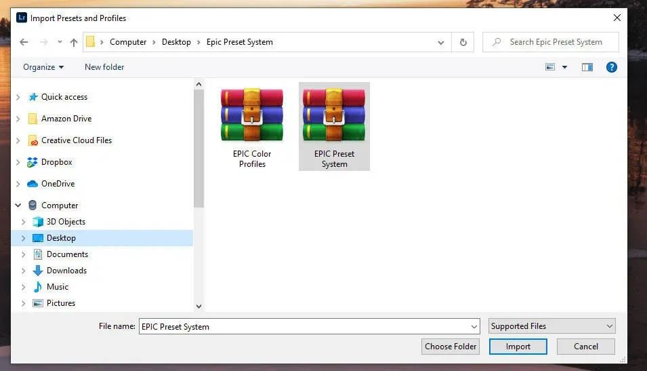
Task: Close the Import Presets and Profiles dialog
Action: (x=617, y=18)
